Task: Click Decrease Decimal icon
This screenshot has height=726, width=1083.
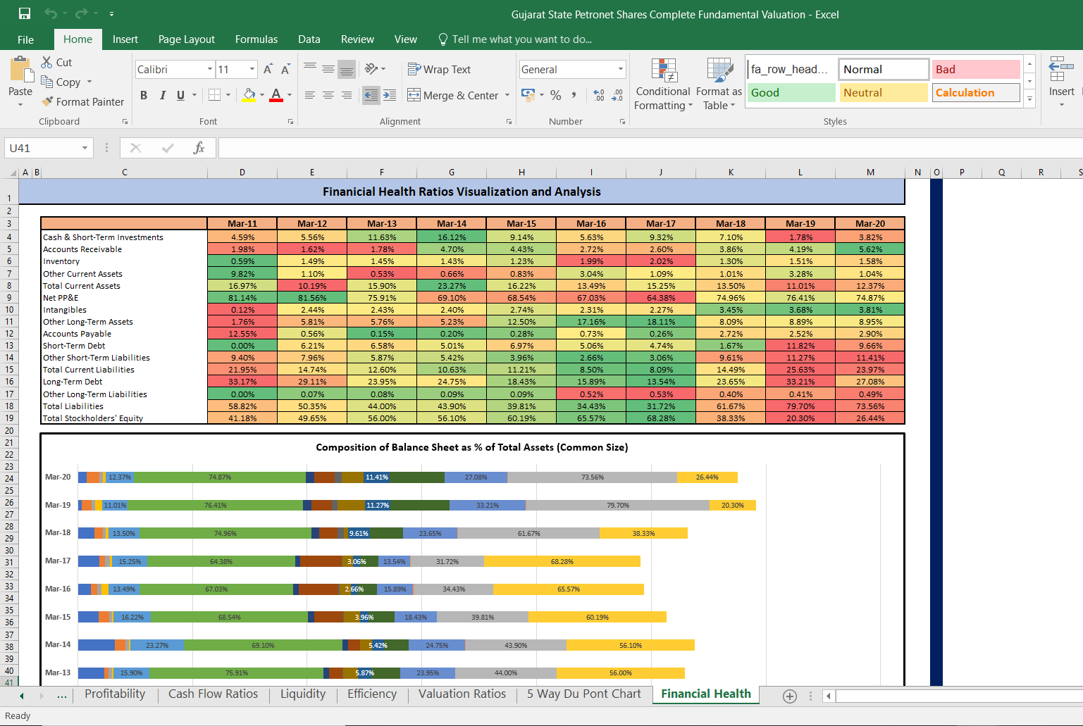Action: [617, 95]
